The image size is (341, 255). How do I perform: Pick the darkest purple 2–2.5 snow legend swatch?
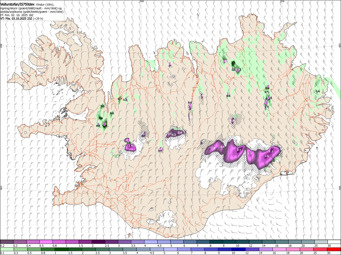tap(98, 242)
